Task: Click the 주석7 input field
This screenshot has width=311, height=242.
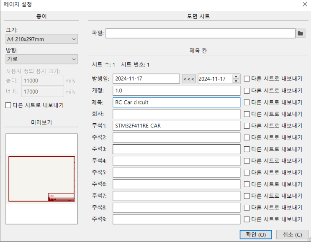Action: (177, 196)
